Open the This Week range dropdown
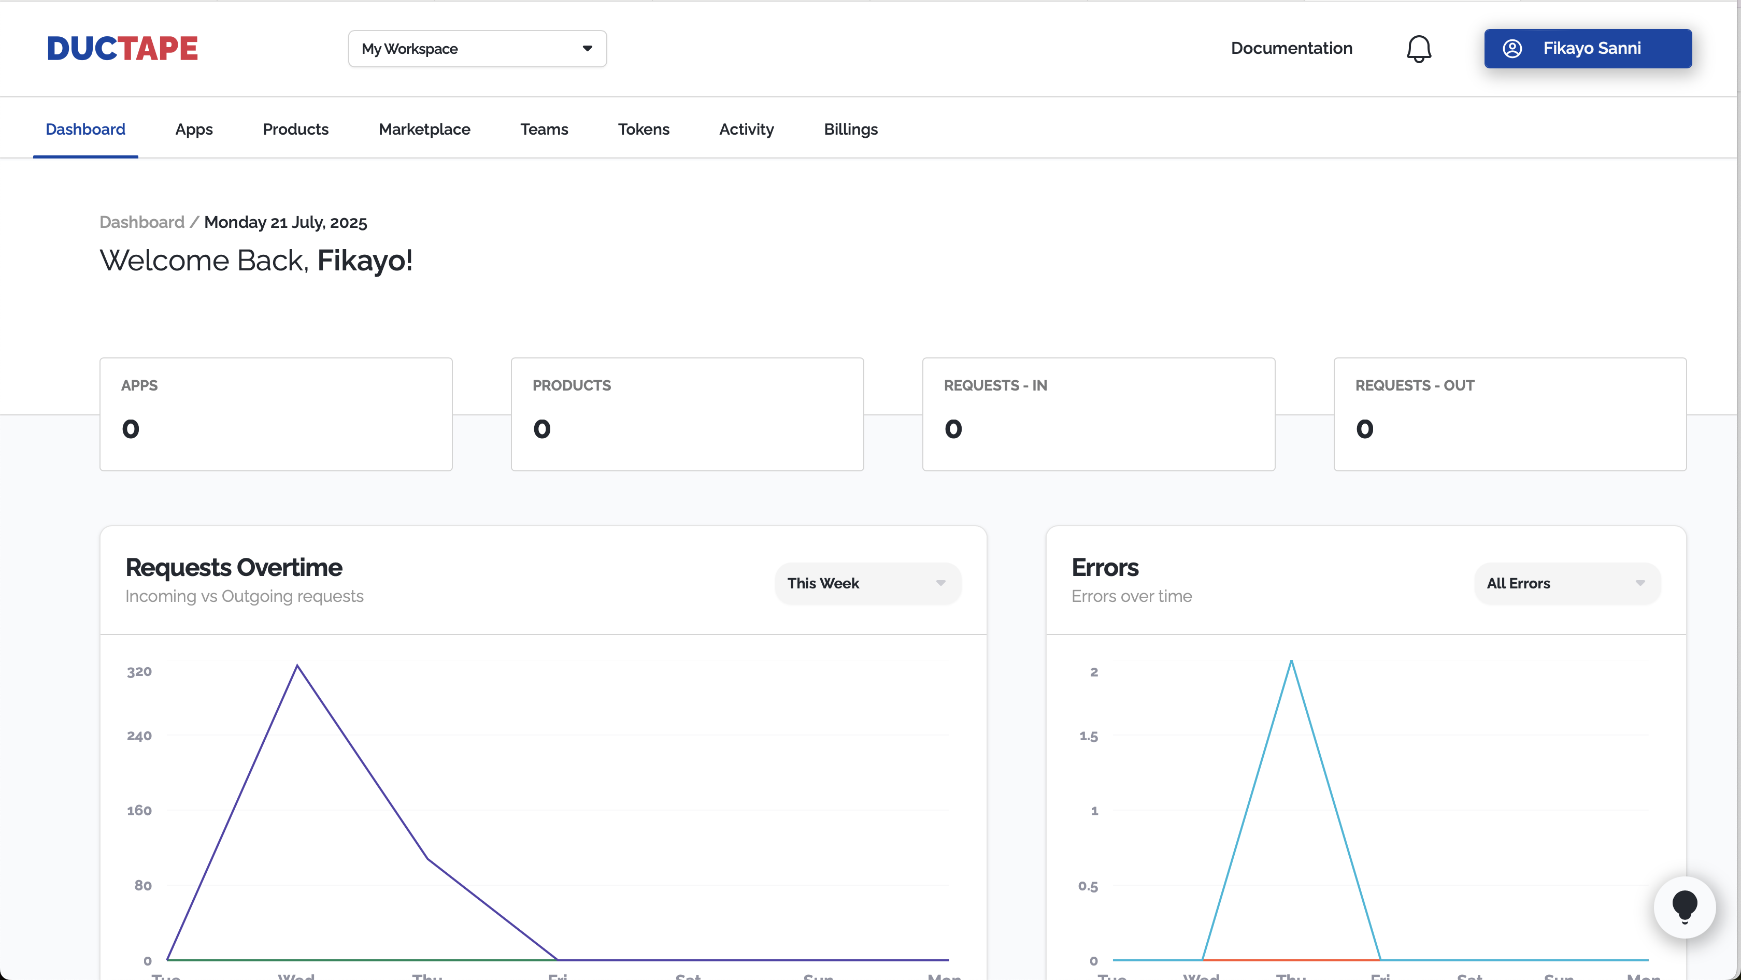 click(868, 584)
